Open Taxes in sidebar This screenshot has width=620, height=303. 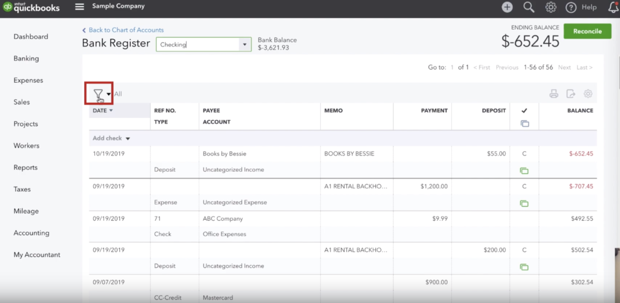22,189
